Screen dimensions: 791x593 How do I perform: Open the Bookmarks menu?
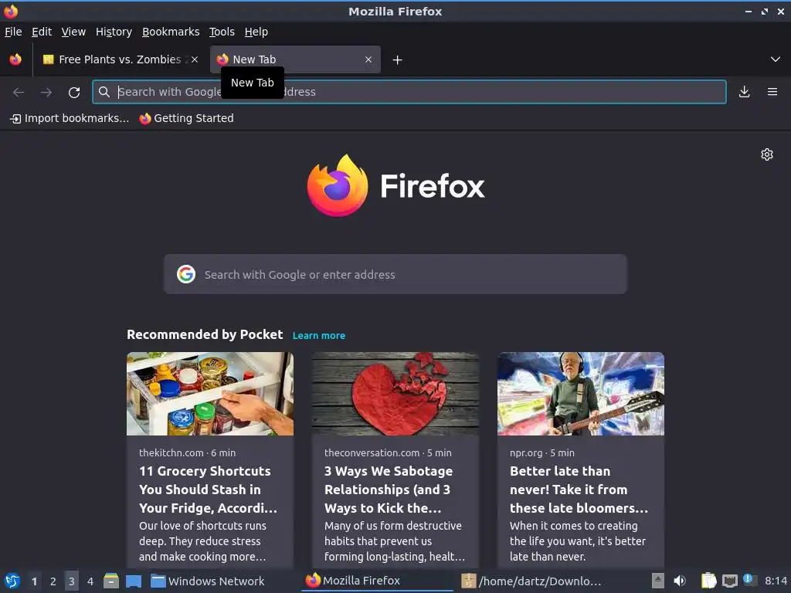(171, 32)
